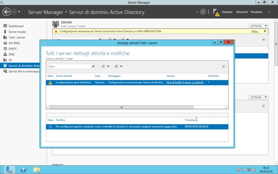The width and height of the screenshot is (278, 174).
Task: Expand the lower panel chevron behind the dialog
Action: point(264,106)
